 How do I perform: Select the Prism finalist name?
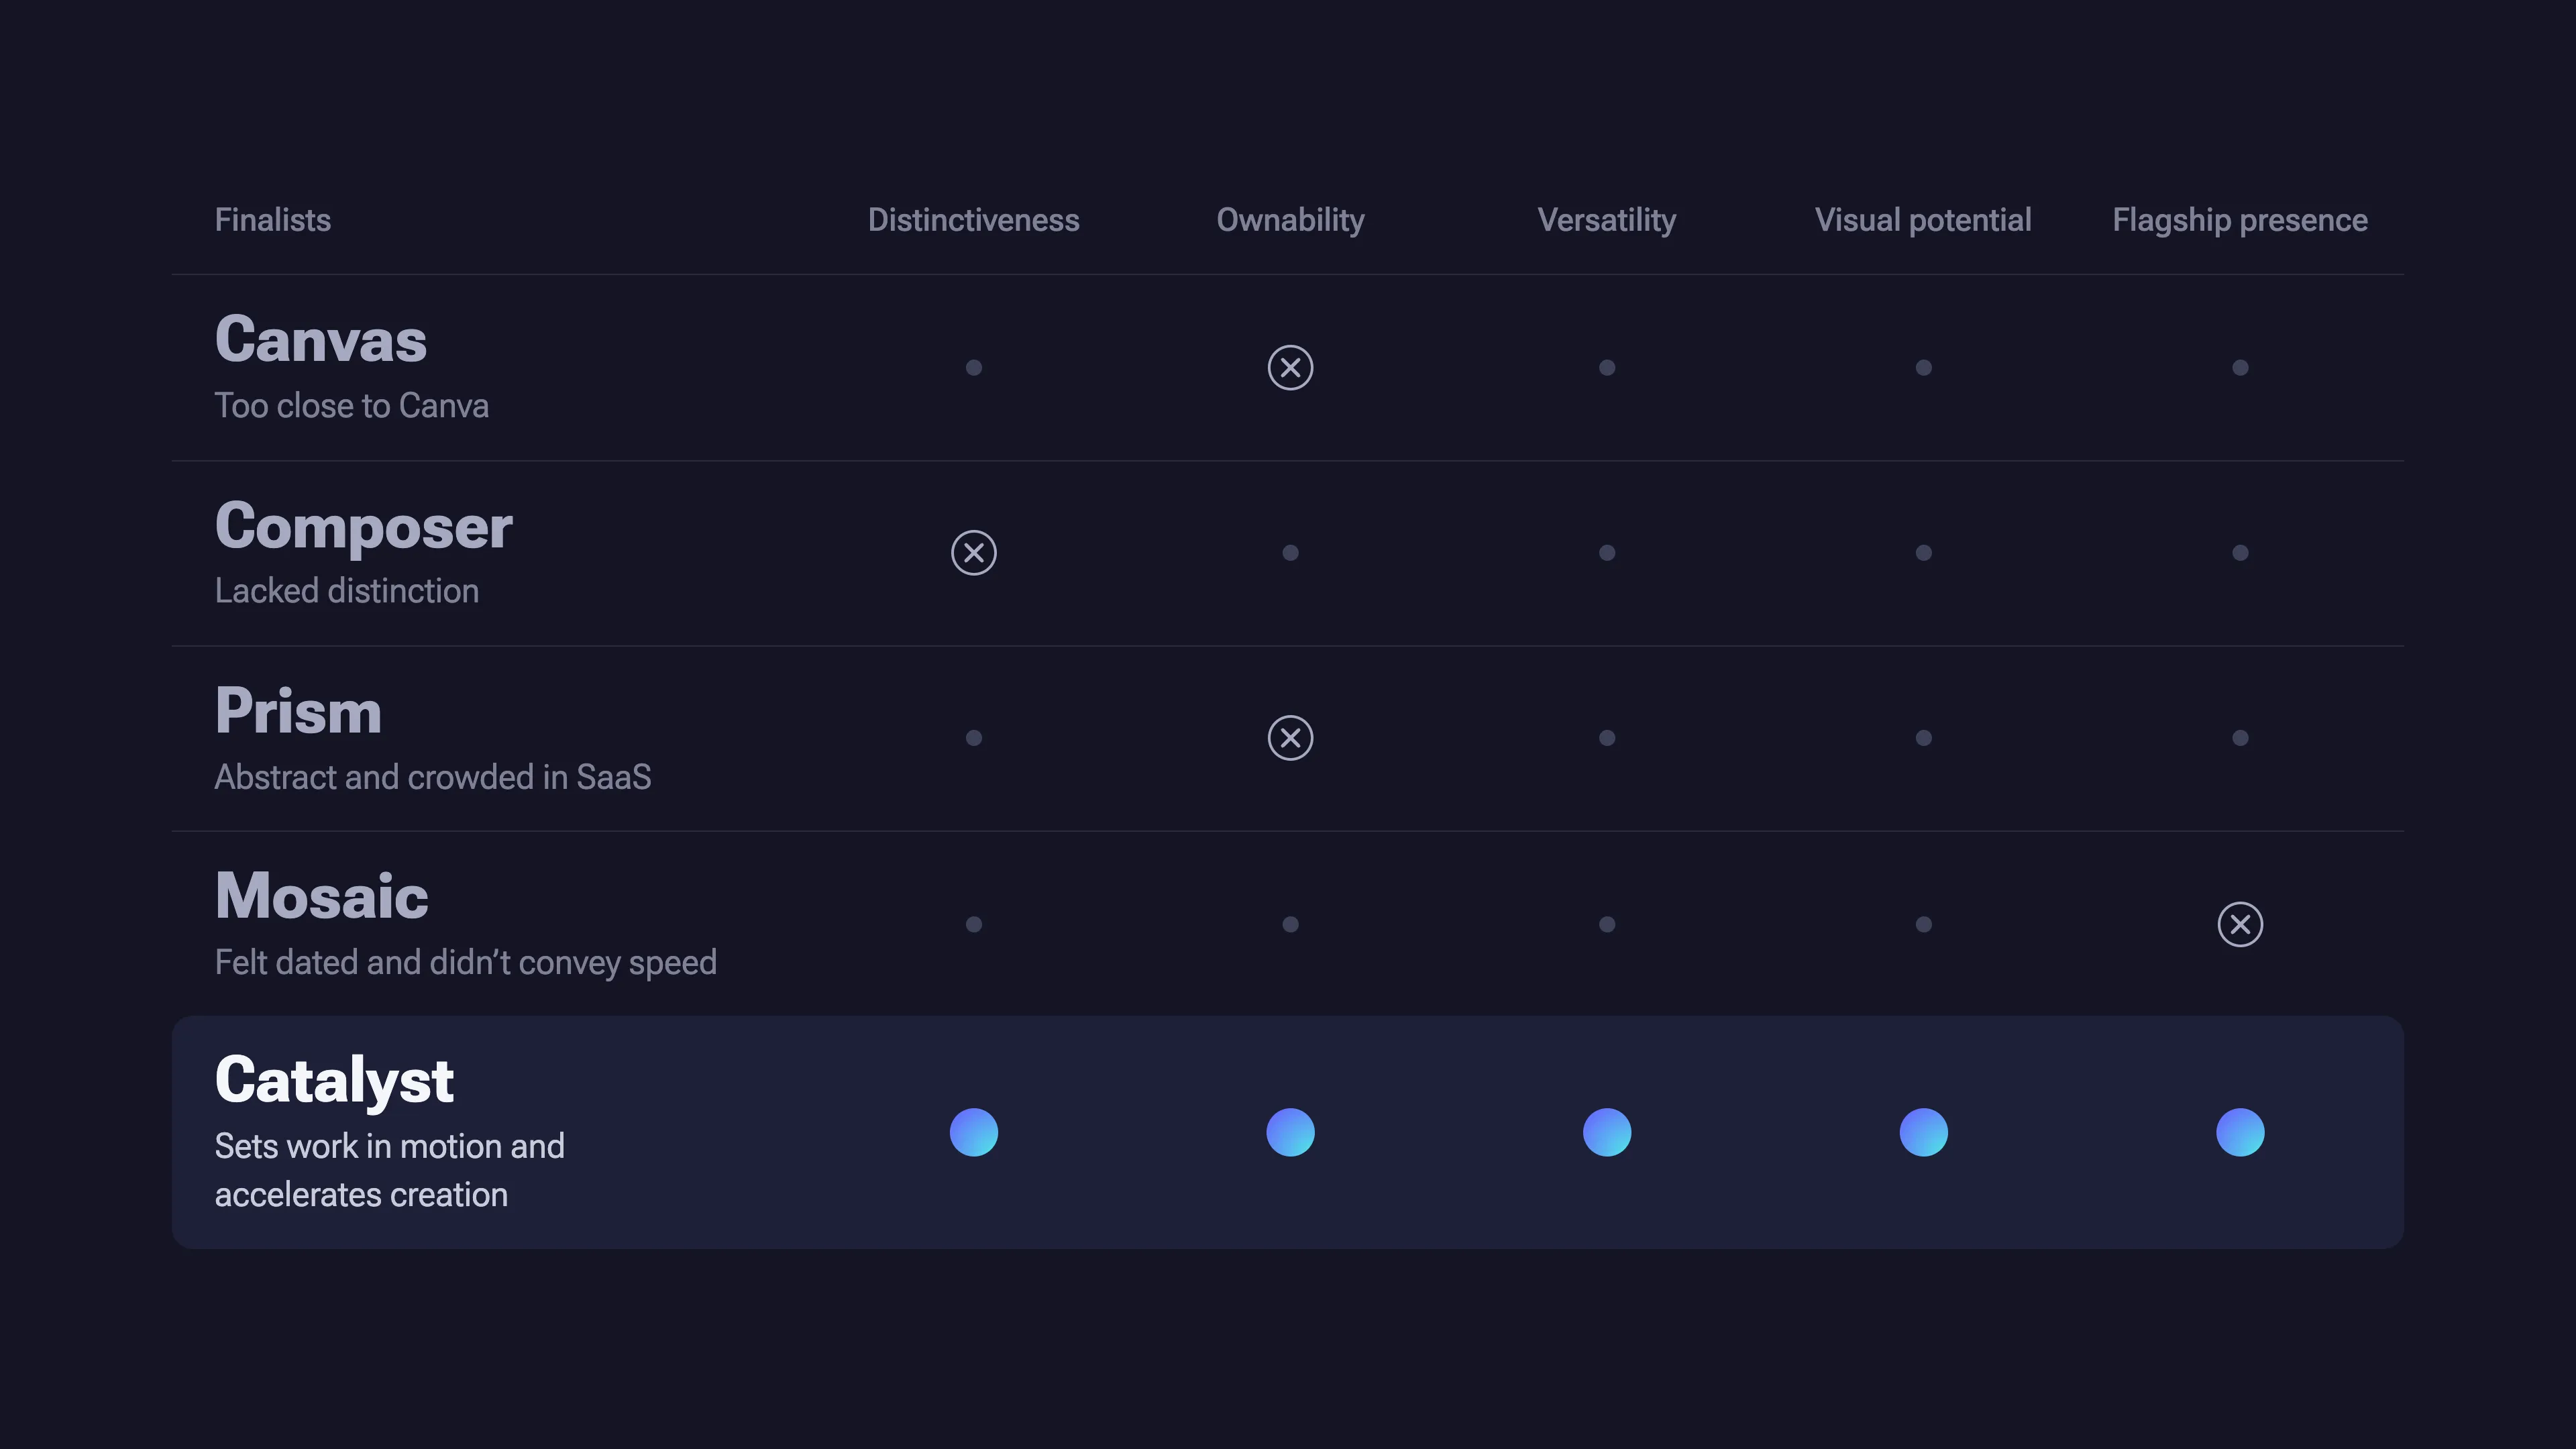pos(298,711)
